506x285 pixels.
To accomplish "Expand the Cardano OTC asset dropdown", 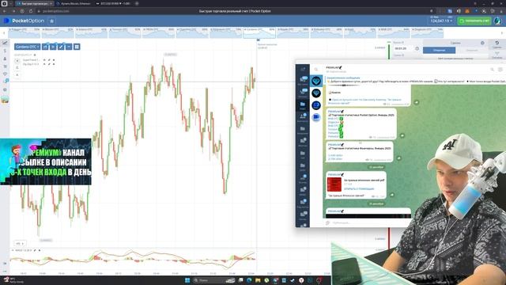I will [28, 47].
